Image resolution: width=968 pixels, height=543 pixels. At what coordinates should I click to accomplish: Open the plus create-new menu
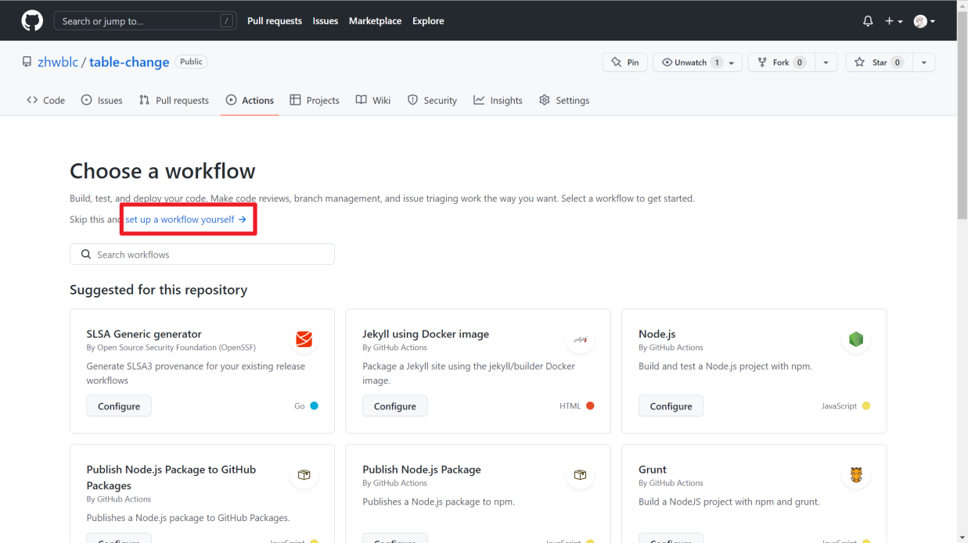894,21
